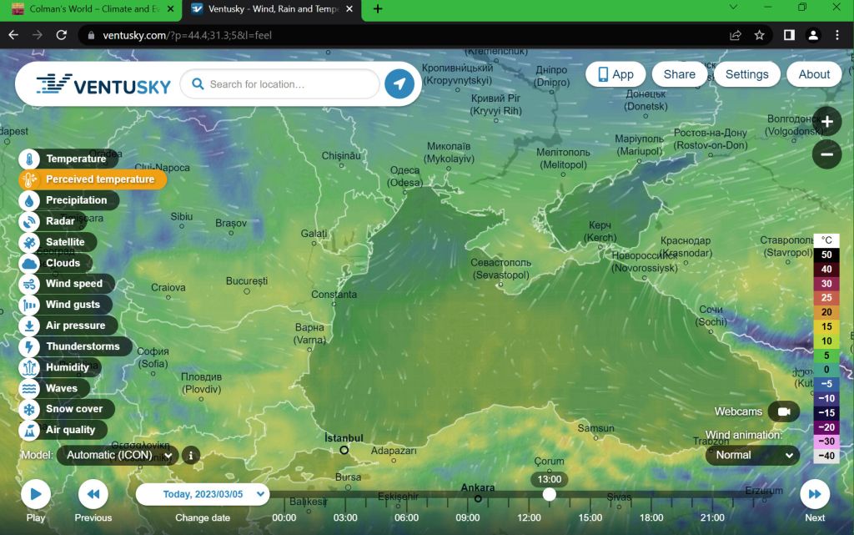Go to the Previous time step
The image size is (854, 535).
tap(93, 495)
